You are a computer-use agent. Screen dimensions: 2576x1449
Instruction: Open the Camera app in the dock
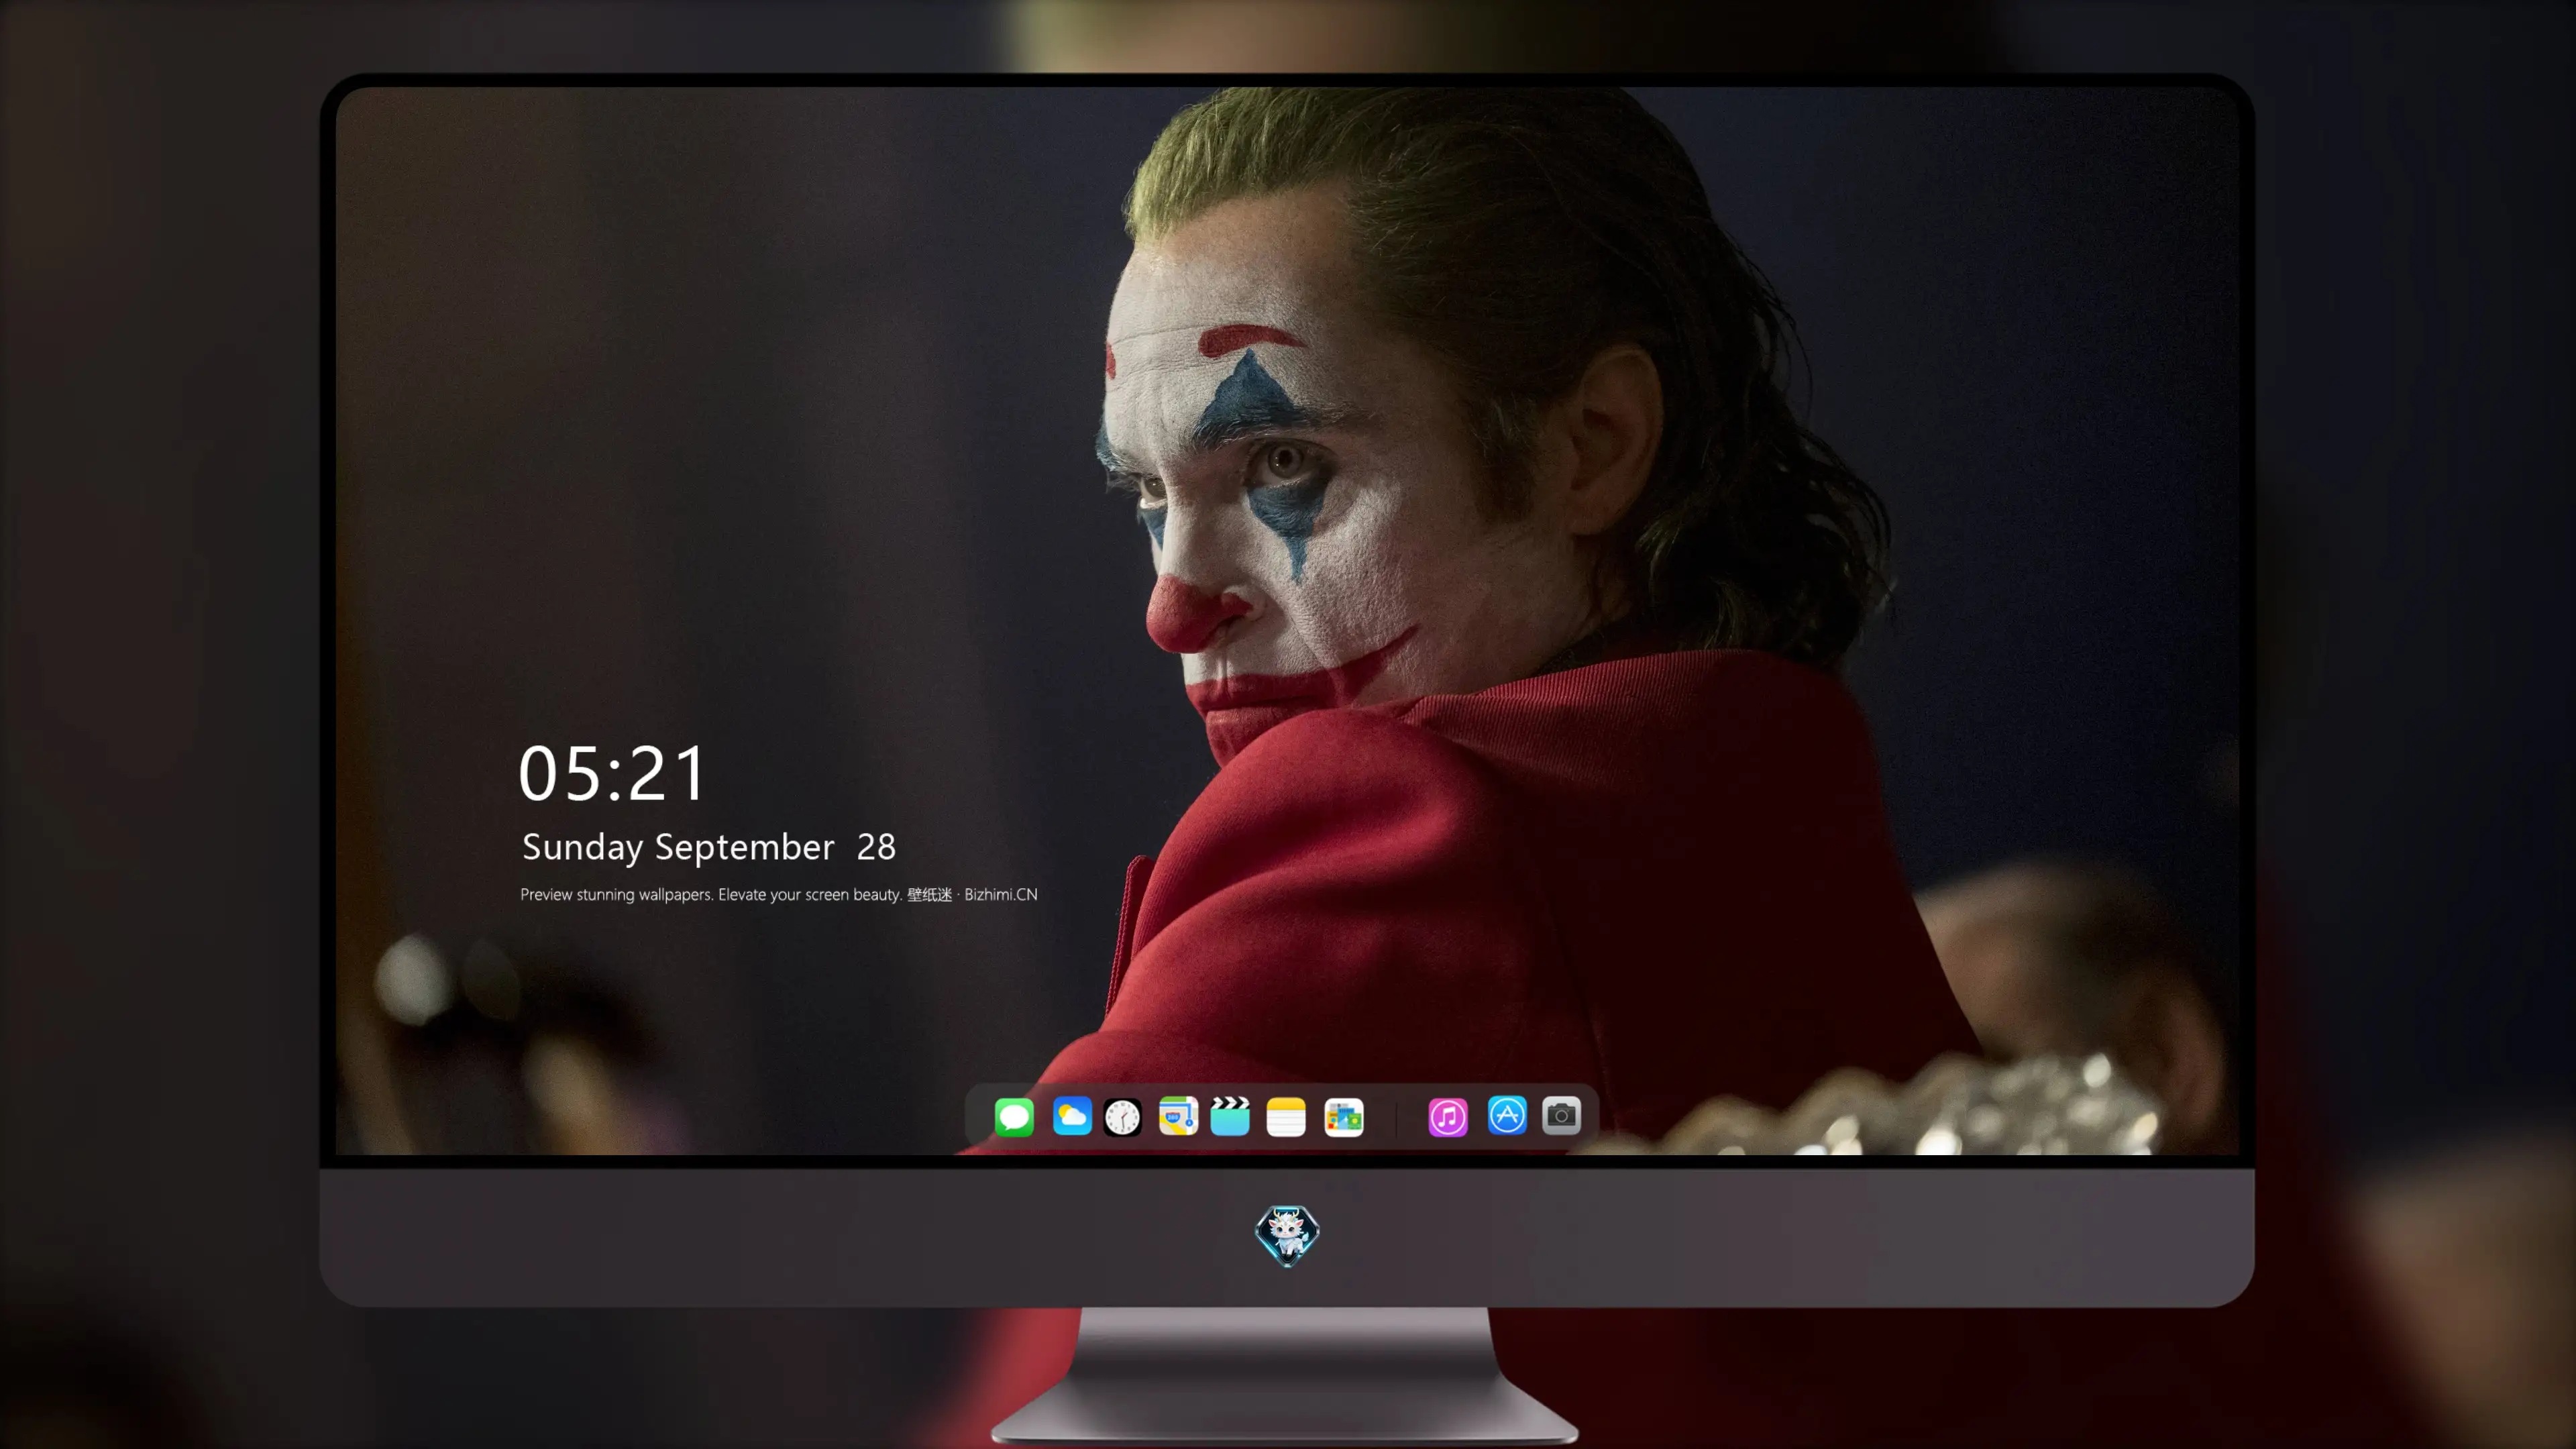[1561, 1115]
